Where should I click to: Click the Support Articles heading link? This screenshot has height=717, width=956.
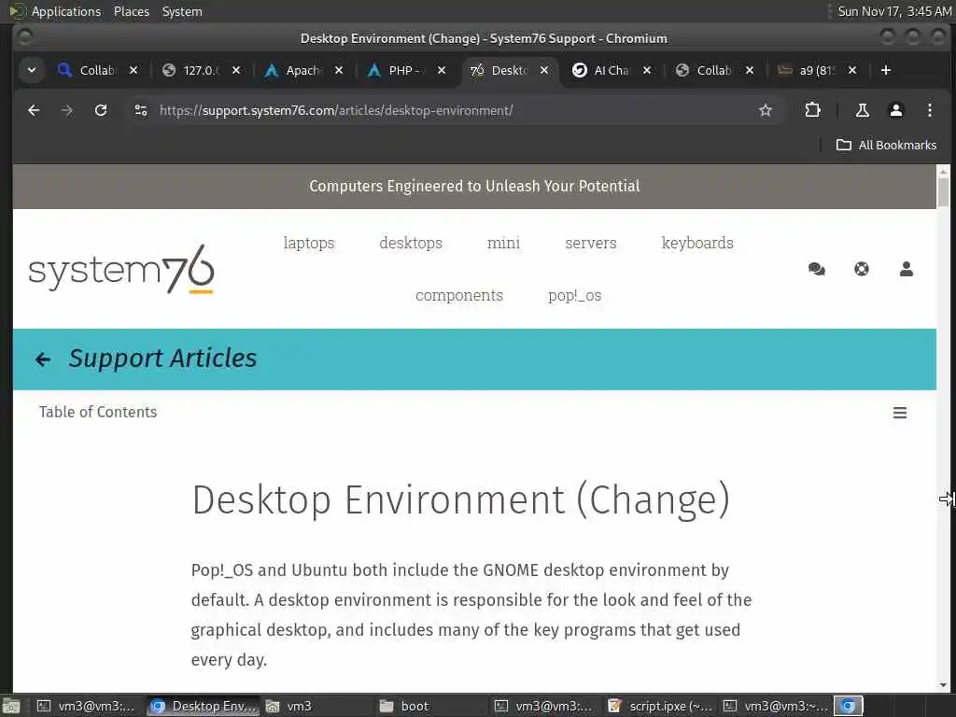point(162,358)
